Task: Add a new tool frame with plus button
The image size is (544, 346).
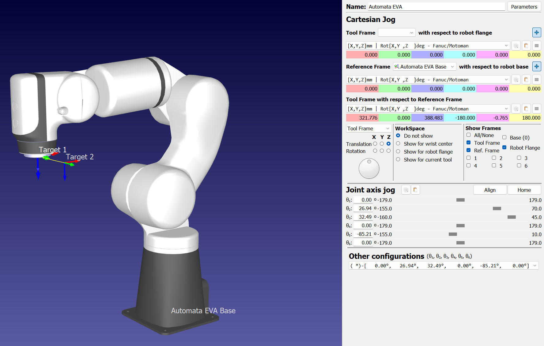Action: point(536,32)
